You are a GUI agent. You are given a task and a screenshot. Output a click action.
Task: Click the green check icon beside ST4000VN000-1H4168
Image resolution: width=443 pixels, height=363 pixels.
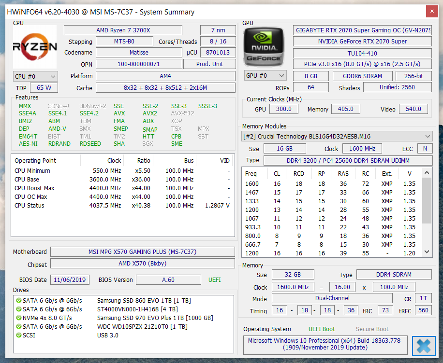[19, 309]
